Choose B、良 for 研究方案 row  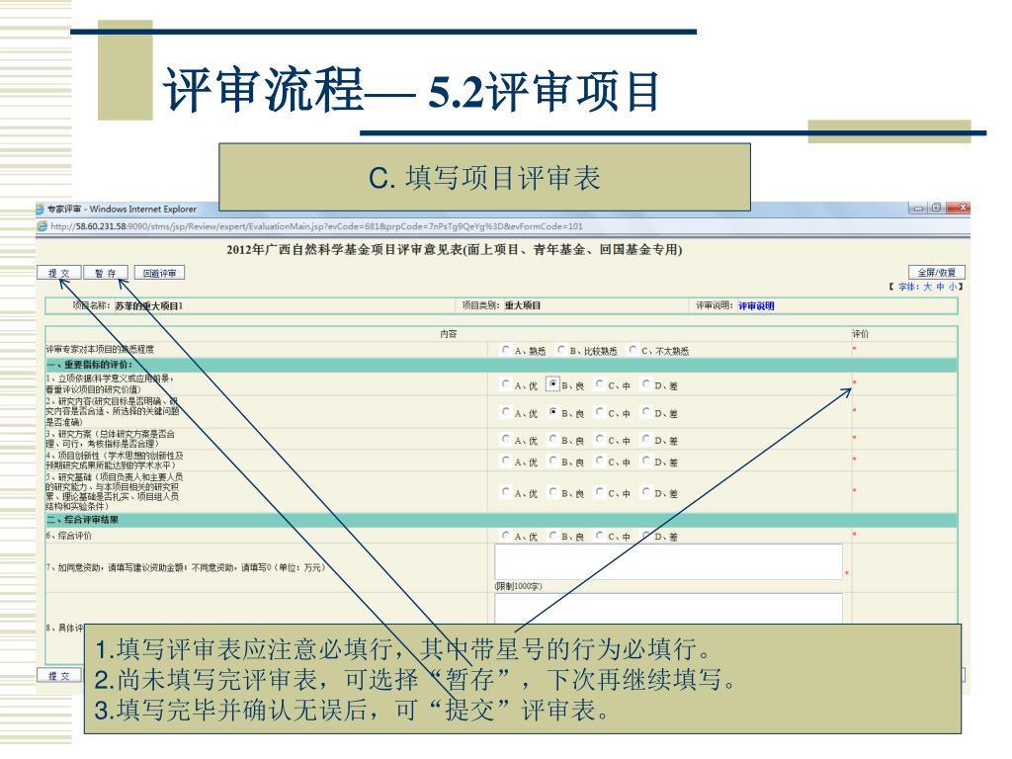553,440
